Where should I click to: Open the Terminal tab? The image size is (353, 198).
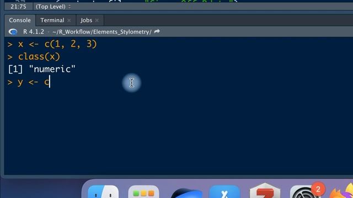tap(52, 20)
